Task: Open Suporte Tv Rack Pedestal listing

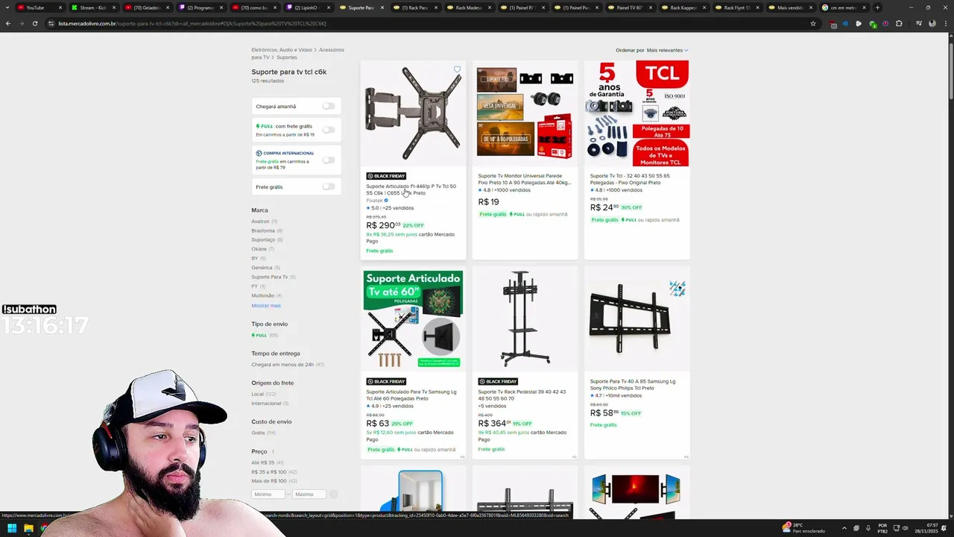Action: point(522,395)
